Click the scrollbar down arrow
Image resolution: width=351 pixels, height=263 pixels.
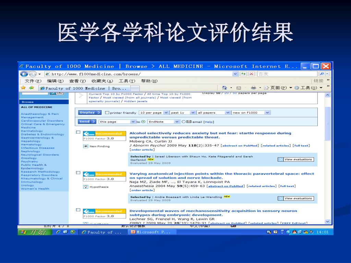click(x=327, y=222)
